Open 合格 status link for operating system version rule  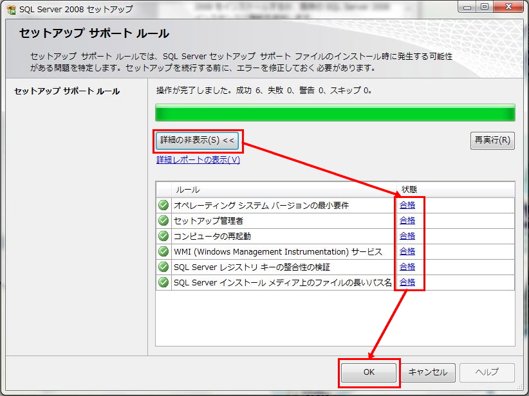(407, 205)
